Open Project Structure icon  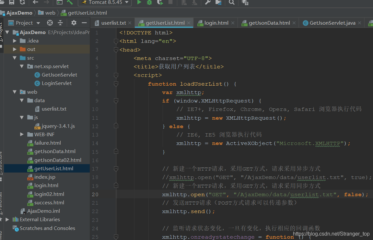218,2
